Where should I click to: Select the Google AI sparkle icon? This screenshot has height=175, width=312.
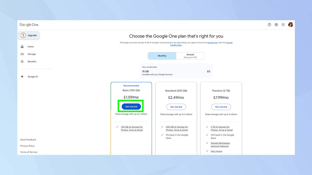[x=22, y=76]
